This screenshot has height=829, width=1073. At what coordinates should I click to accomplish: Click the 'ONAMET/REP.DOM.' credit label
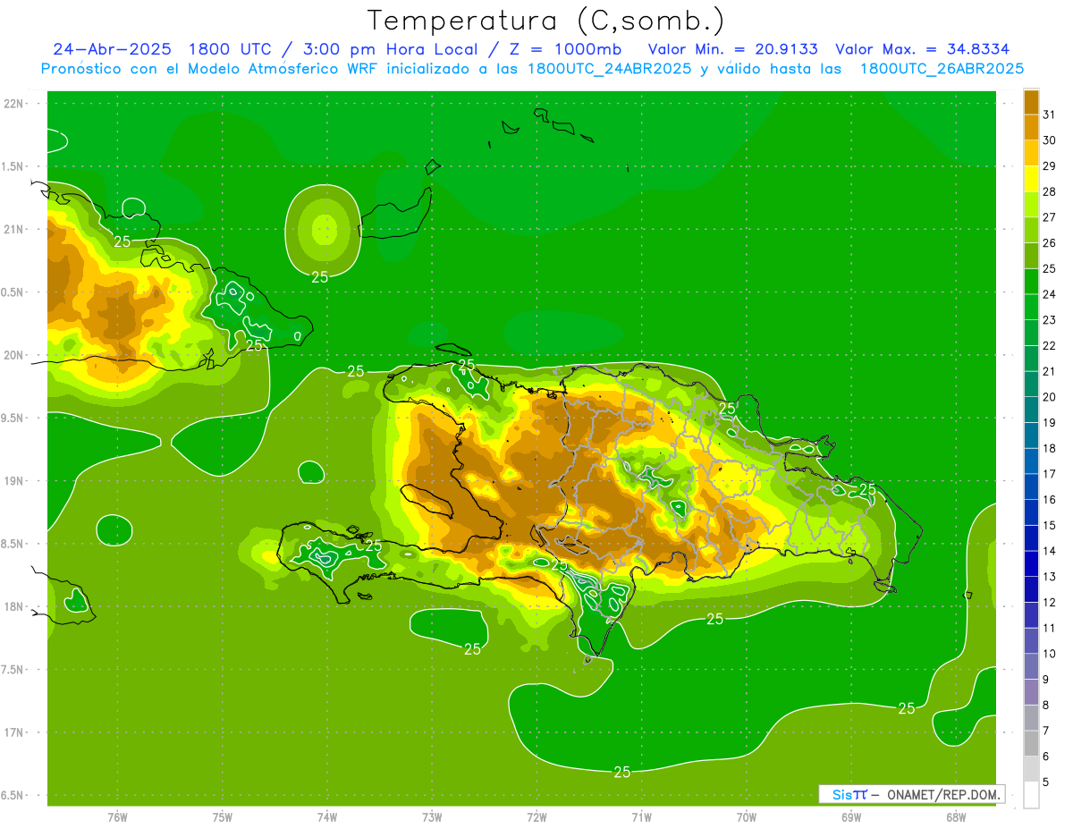pos(944,794)
